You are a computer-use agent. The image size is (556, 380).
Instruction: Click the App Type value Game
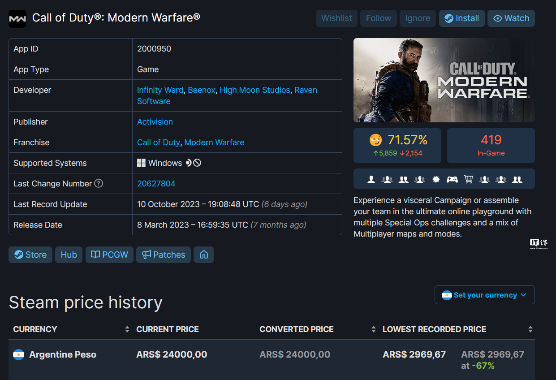pos(148,69)
